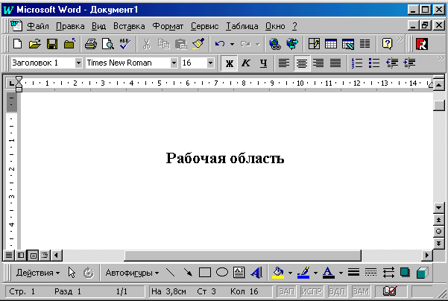Image resolution: width=448 pixels, height=301 pixels.
Task: Create a new blank document
Action: (18, 44)
